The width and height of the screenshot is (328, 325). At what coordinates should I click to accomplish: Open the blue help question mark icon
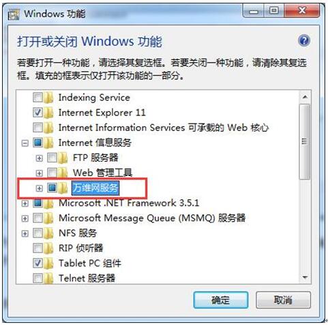pyautogui.click(x=304, y=41)
